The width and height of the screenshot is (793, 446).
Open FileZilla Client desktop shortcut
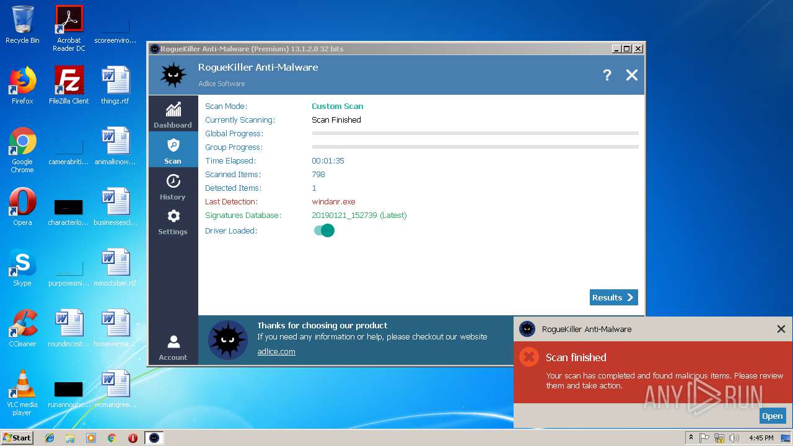pos(69,85)
